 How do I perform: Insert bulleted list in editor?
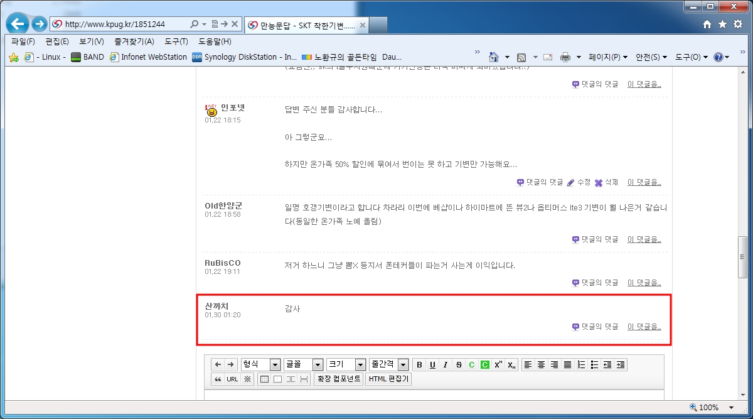click(594, 364)
